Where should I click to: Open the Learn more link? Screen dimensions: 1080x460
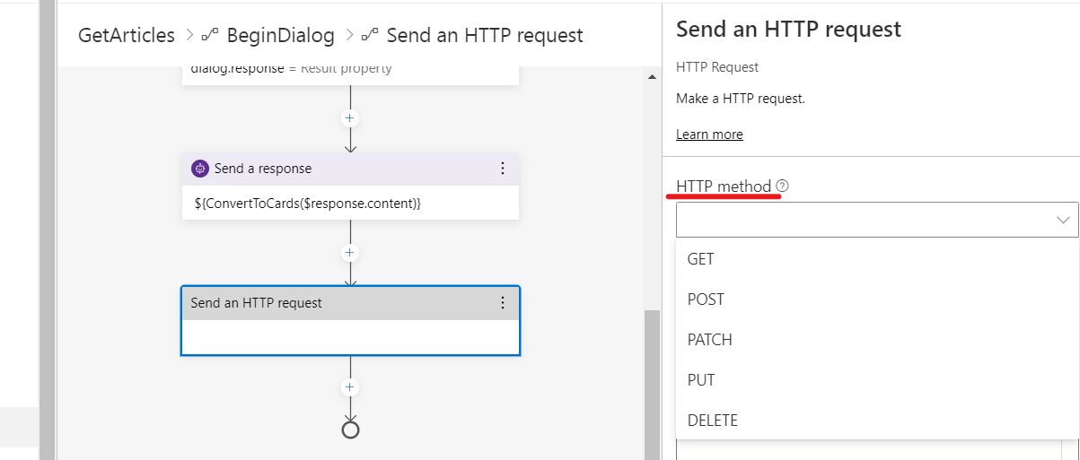[x=709, y=135]
